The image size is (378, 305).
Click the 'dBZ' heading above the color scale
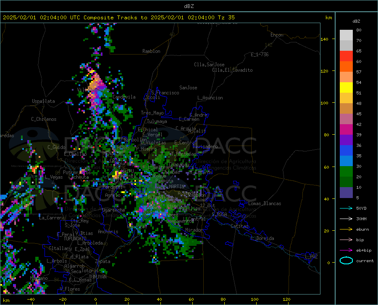[x=356, y=21]
